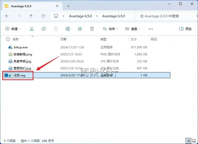
Task: Refresh the current folder view
Action: [43, 16]
